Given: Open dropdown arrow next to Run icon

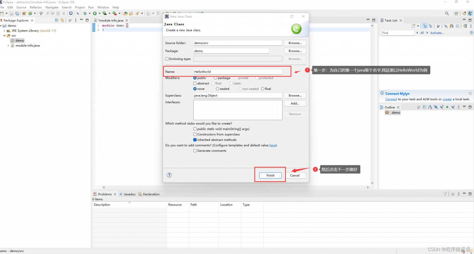Looking at the screenshot, I should (99, 13).
